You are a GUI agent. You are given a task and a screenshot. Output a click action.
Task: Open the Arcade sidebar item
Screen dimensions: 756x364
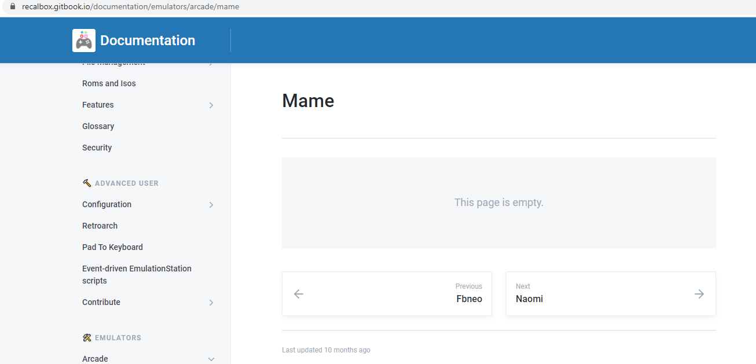click(x=95, y=359)
